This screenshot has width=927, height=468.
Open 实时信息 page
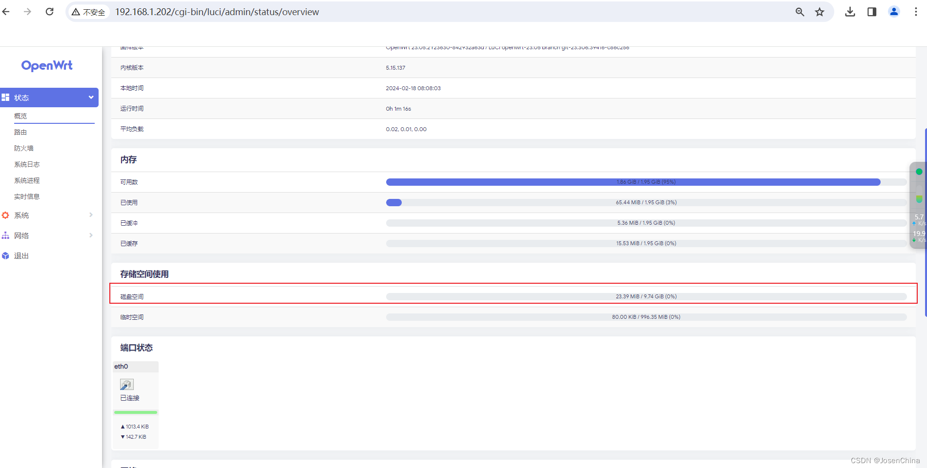[x=27, y=196]
